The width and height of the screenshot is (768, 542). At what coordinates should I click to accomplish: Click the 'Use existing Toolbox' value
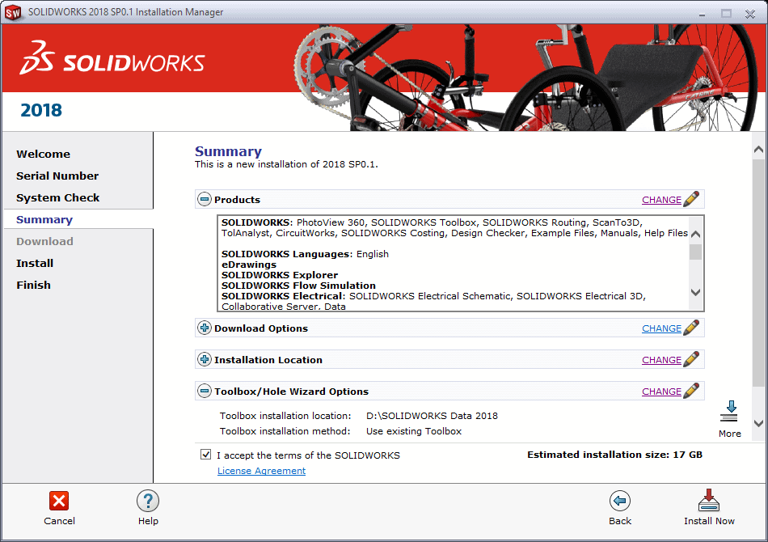click(414, 431)
